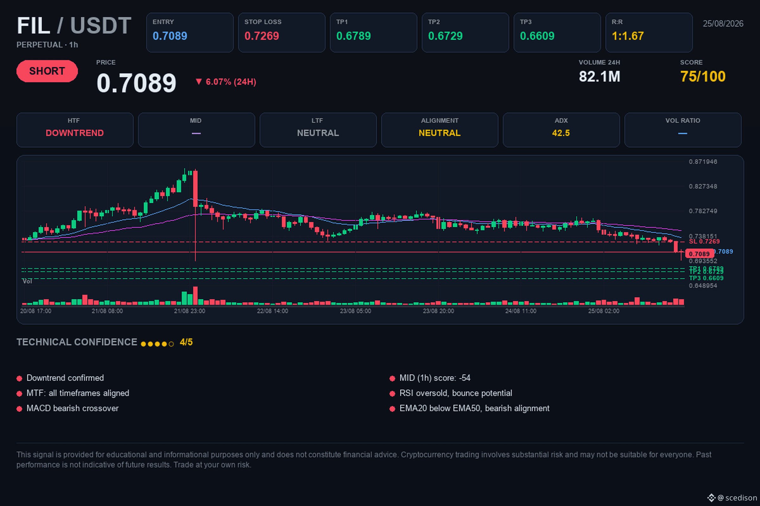Viewport: 760px width, 506px height.
Task: Click the 0.871946 price axis label
Action: click(703, 162)
